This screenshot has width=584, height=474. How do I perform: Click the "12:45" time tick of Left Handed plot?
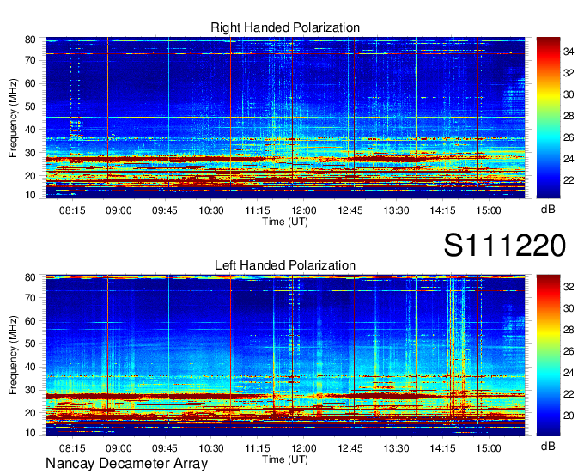(x=350, y=448)
